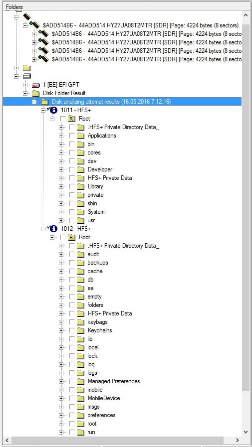Click the keybags folder icon
This screenshot has width=252, height=447.
tap(81, 322)
